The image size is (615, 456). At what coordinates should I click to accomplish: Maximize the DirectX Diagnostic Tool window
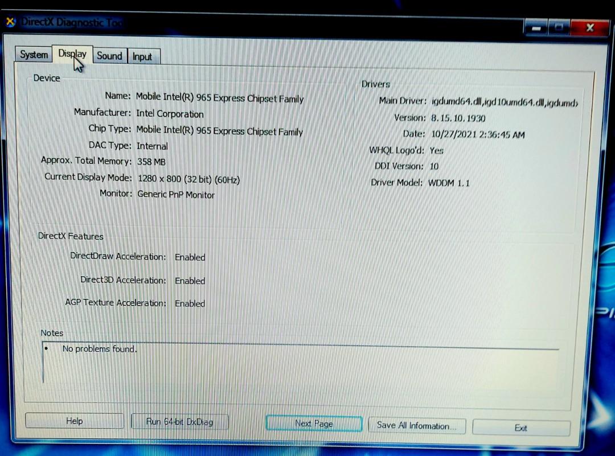559,27
